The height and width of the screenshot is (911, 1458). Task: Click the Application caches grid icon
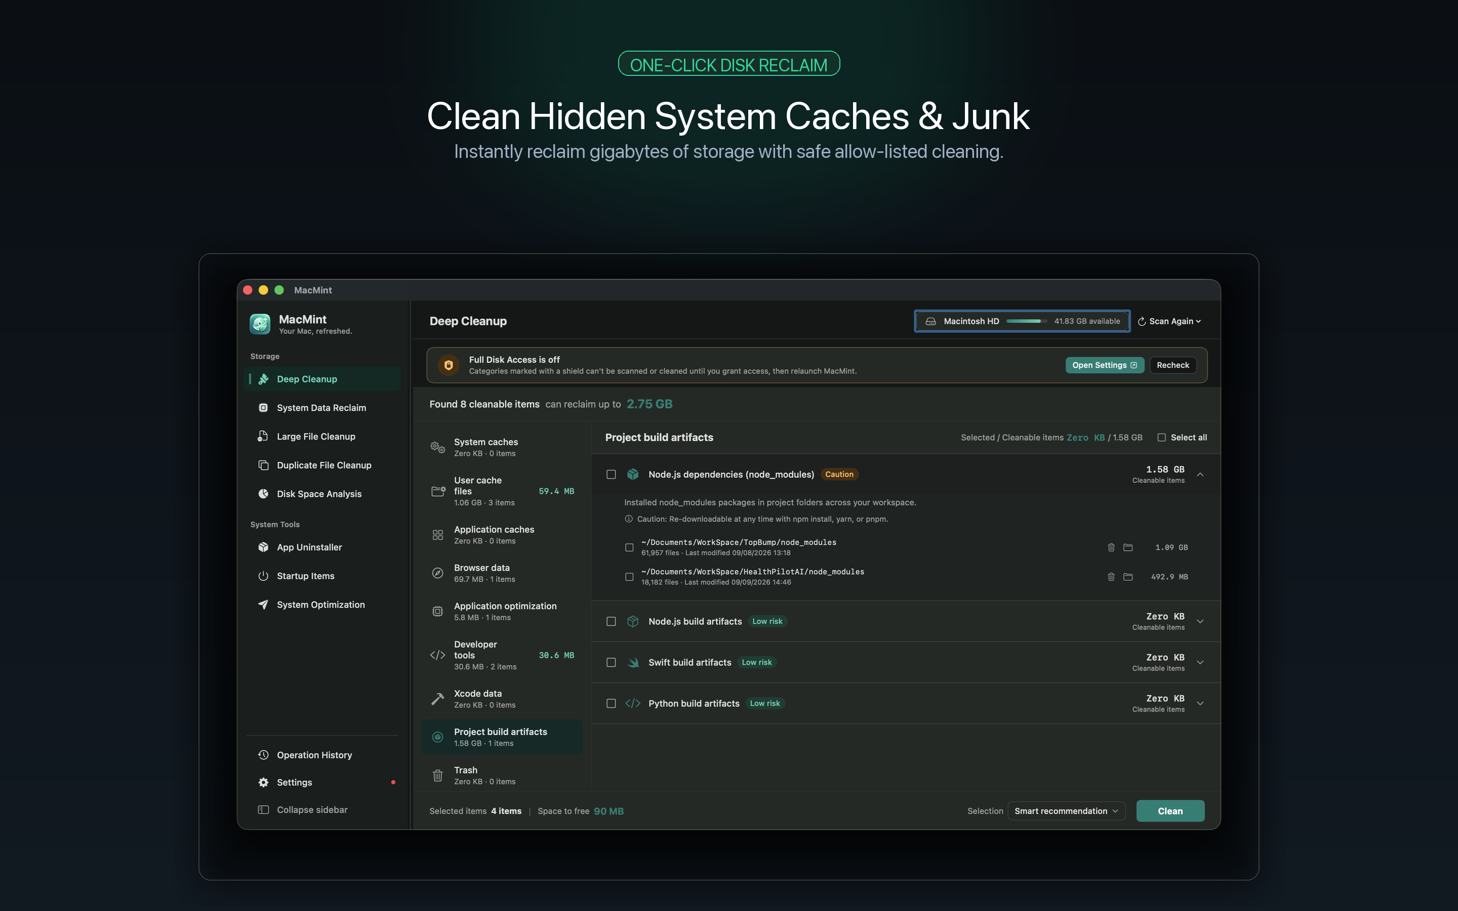438,535
